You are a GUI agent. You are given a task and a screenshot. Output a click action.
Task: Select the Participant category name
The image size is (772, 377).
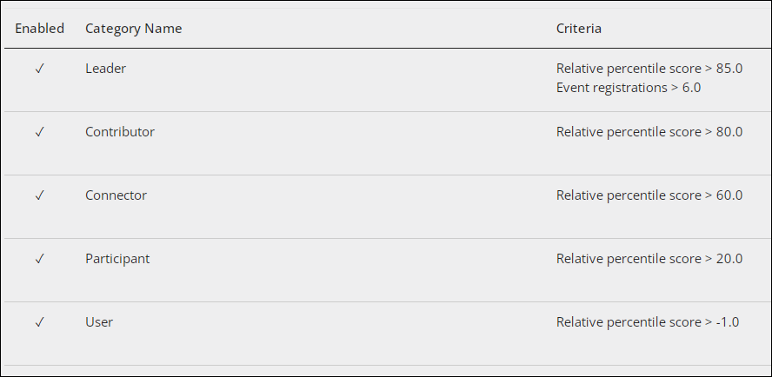click(117, 259)
